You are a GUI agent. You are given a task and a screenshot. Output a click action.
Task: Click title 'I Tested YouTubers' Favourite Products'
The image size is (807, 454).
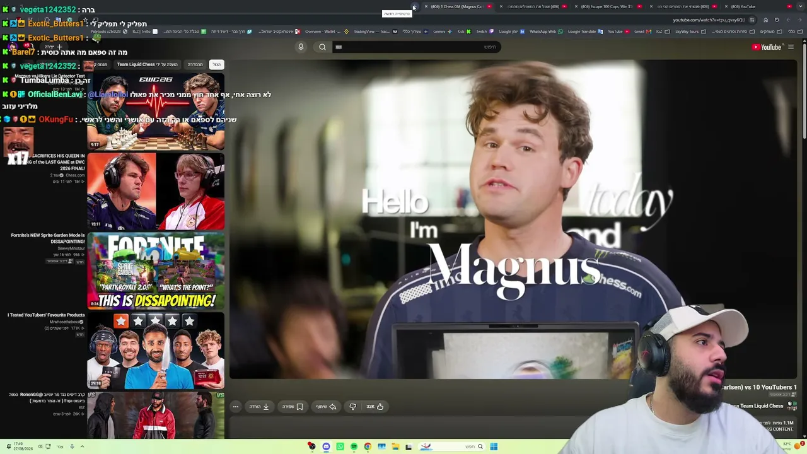(x=46, y=315)
